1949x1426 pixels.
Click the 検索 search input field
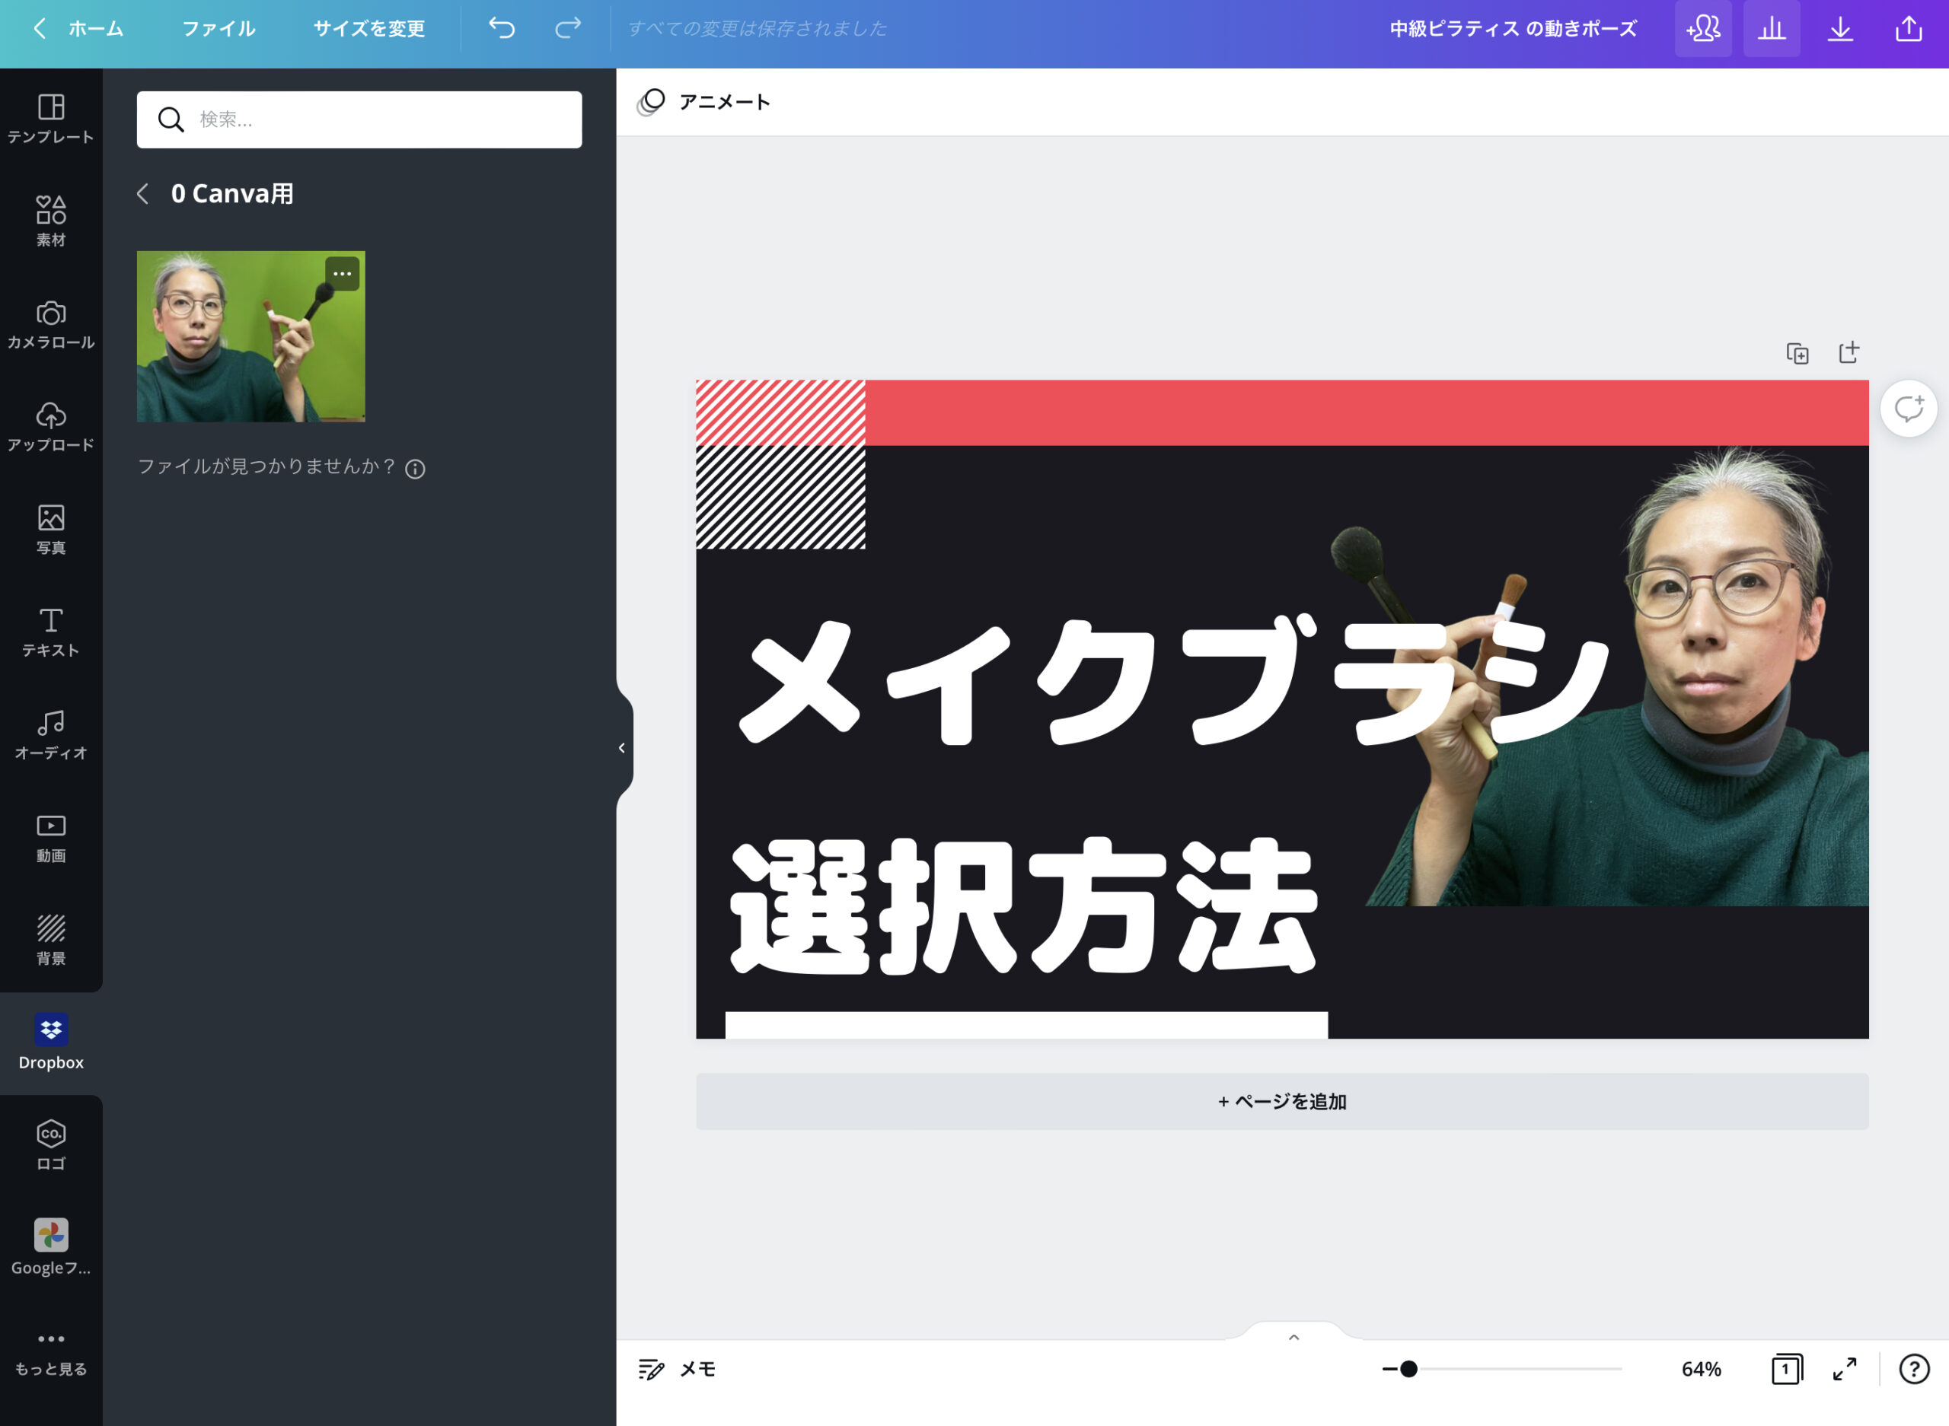359,119
